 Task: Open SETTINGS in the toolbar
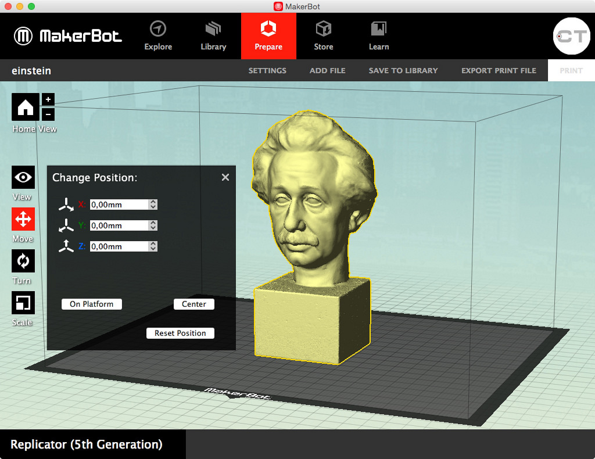pos(267,70)
